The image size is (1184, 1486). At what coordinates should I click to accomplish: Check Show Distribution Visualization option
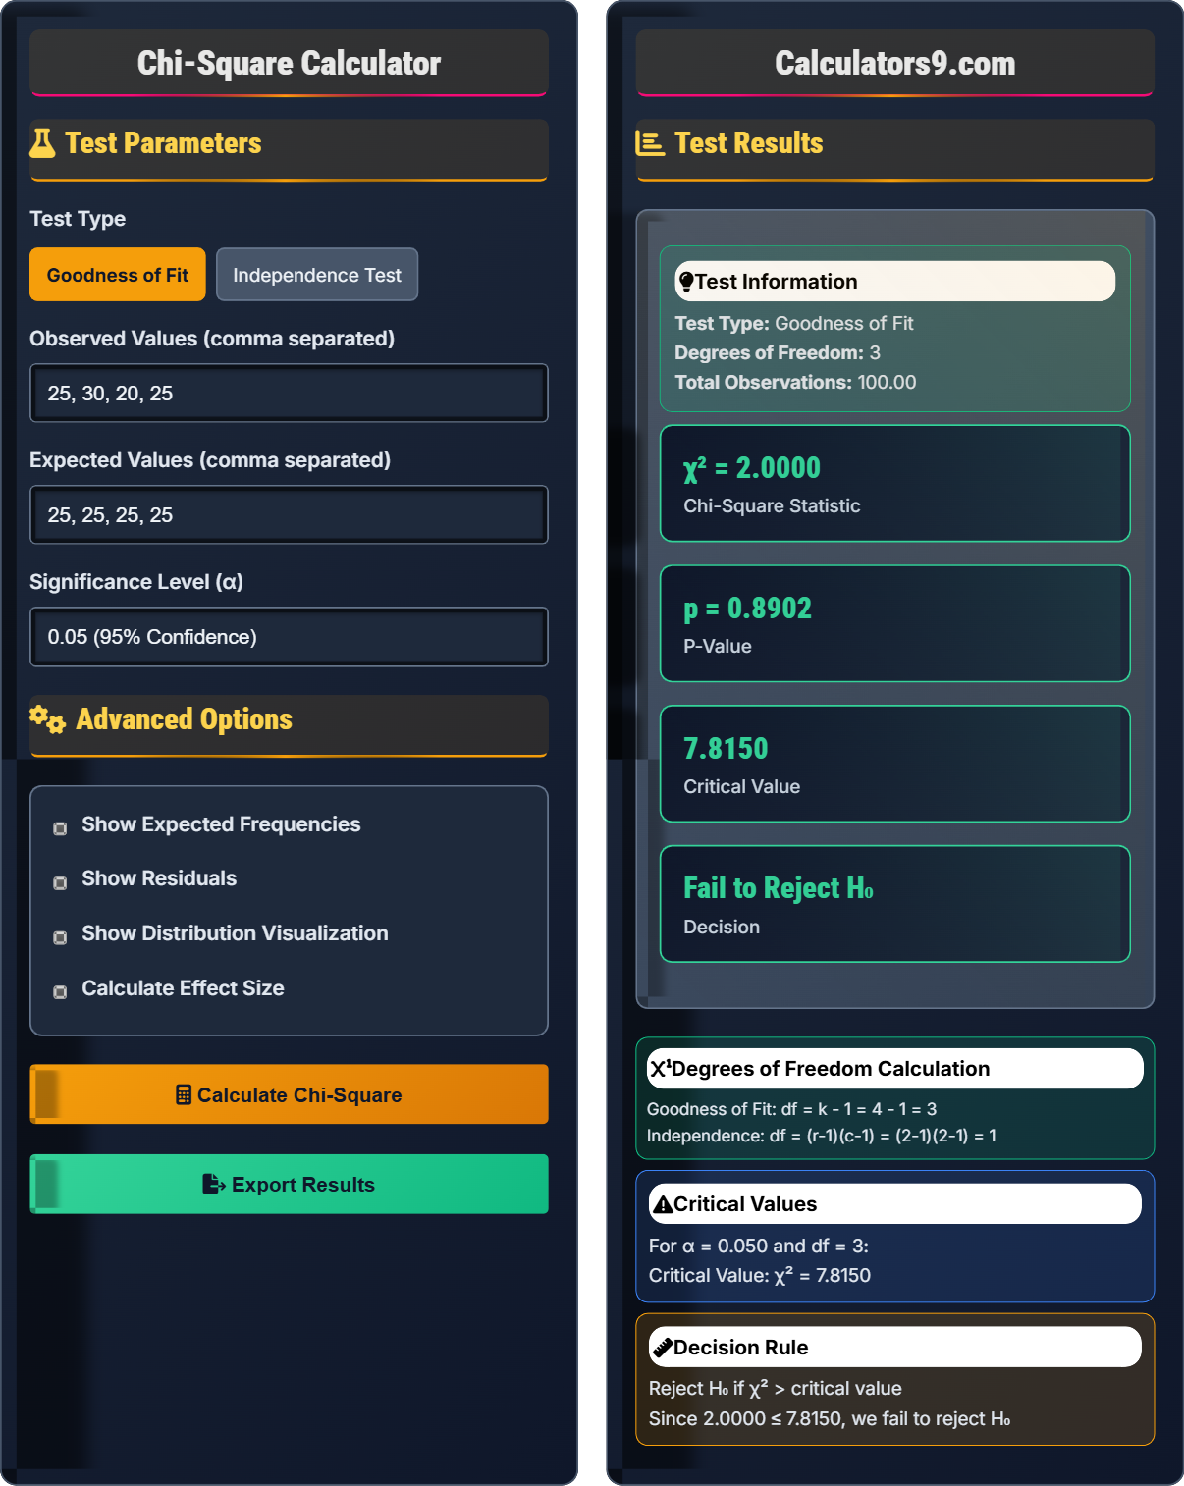tap(60, 937)
